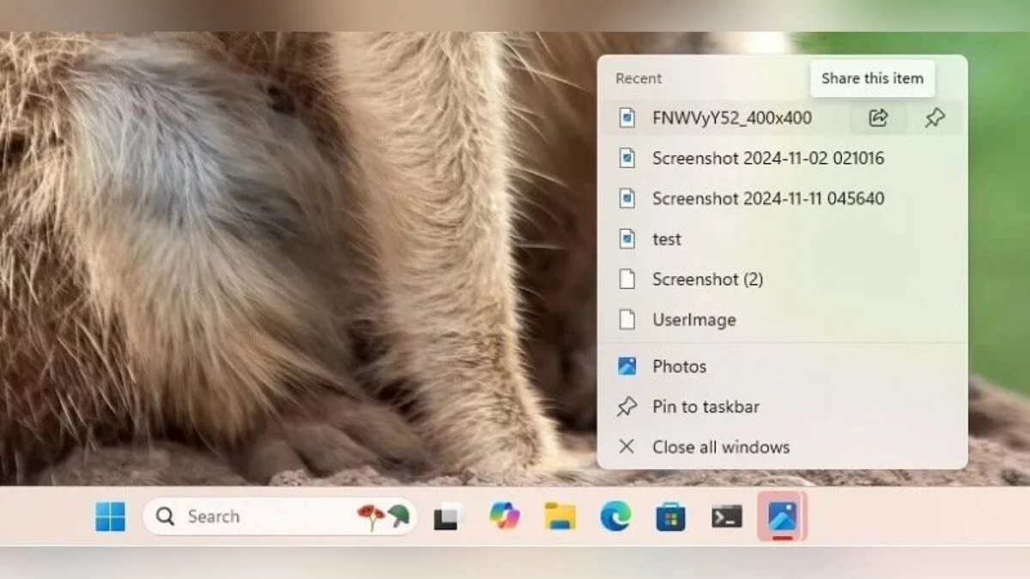This screenshot has height=579, width=1030.
Task: Open the UserImage recent file
Action: 694,320
